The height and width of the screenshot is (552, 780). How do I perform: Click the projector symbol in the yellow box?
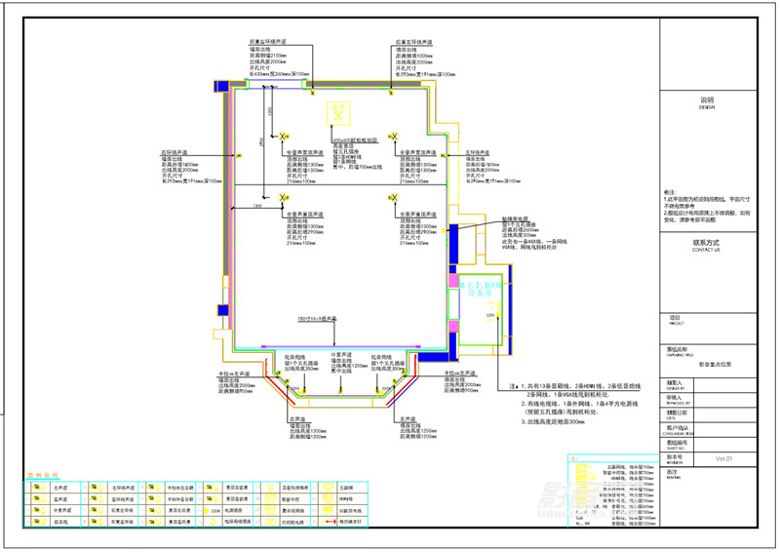[x=338, y=113]
